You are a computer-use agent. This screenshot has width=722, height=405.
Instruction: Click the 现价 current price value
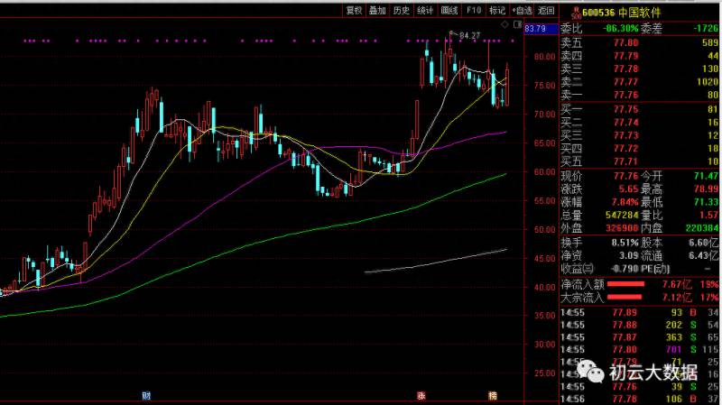[625, 176]
